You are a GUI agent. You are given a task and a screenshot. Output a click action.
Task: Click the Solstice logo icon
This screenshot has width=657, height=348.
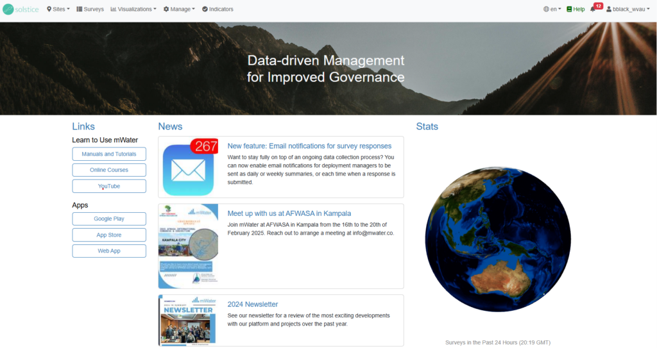click(x=8, y=9)
